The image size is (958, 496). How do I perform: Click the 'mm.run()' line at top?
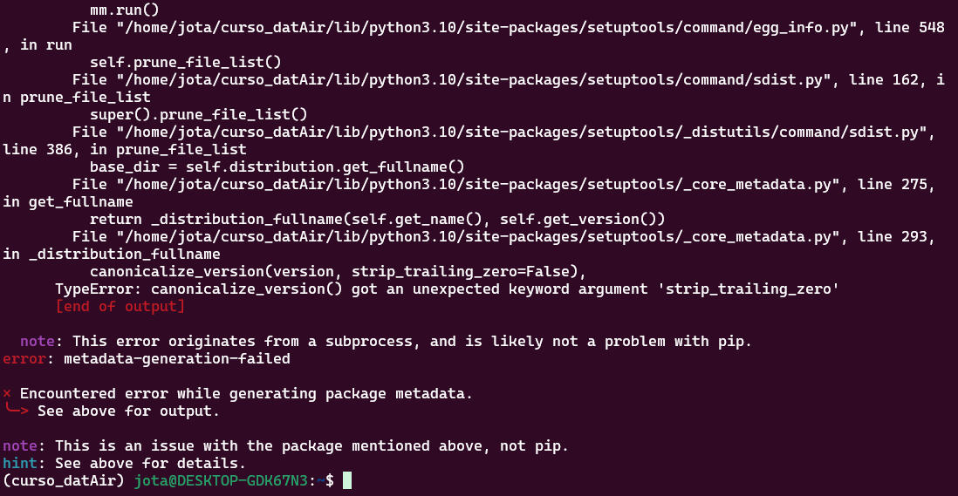tap(125, 10)
